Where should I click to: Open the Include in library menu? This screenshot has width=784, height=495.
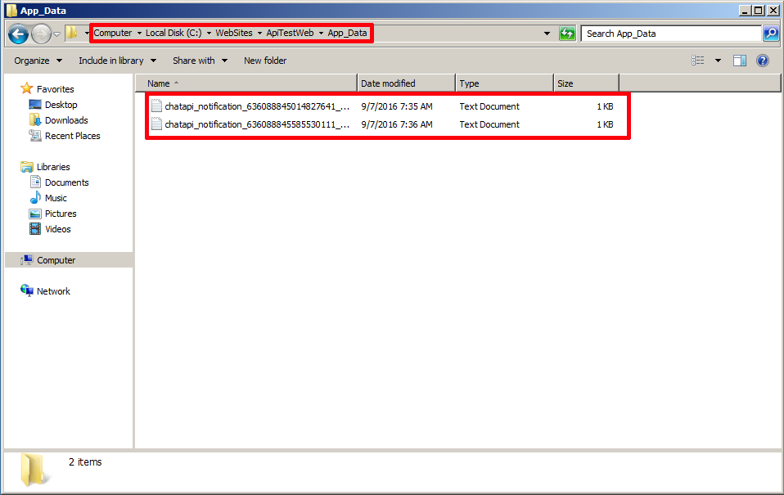tap(118, 61)
